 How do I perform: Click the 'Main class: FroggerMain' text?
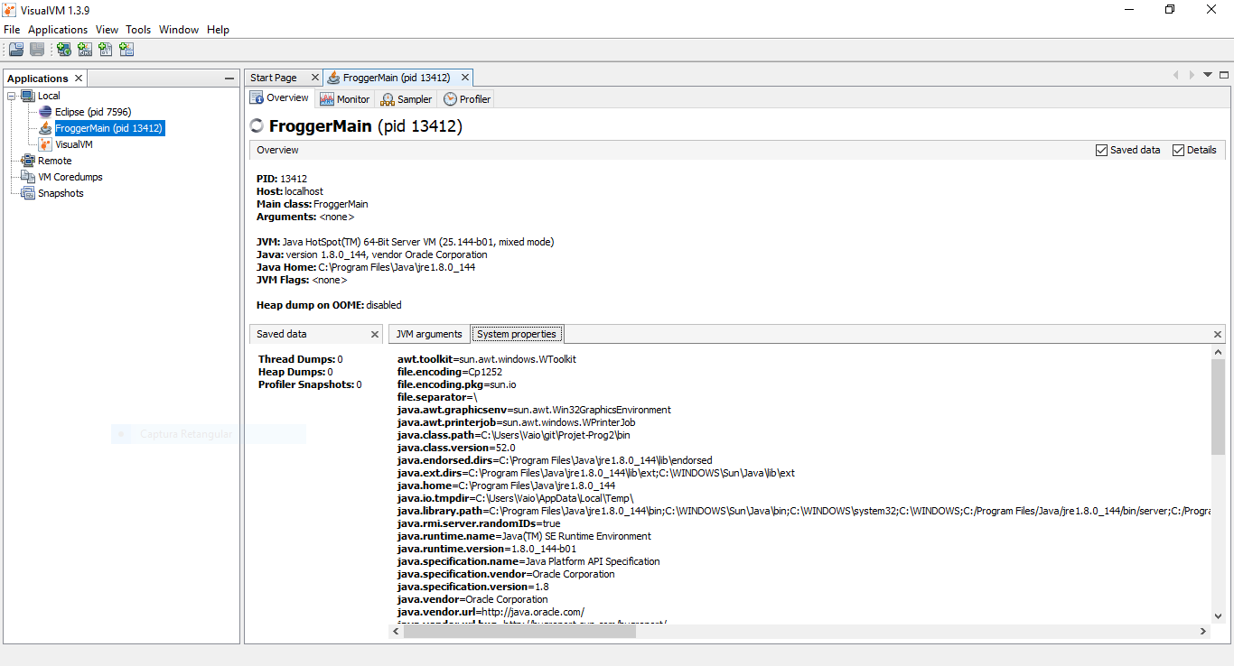pos(313,204)
